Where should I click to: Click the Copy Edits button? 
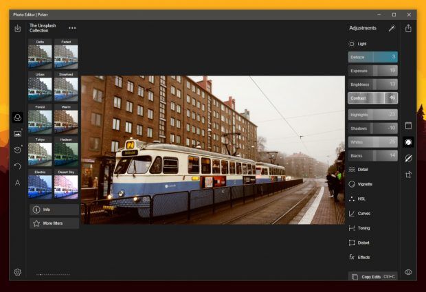(372, 276)
